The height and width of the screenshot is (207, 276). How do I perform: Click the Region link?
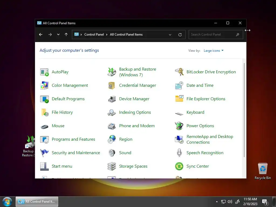[126, 139]
